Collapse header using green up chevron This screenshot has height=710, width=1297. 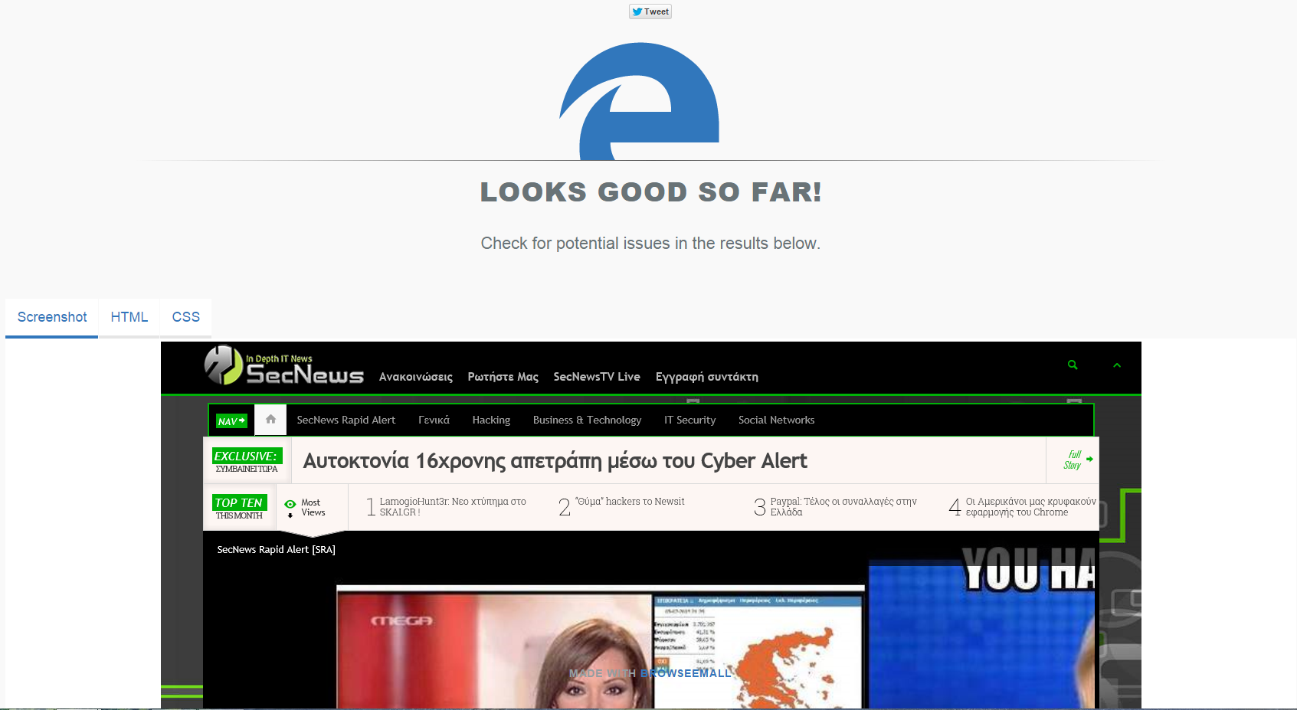click(x=1116, y=365)
